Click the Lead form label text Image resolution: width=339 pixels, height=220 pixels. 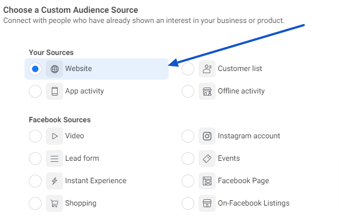pos(82,159)
